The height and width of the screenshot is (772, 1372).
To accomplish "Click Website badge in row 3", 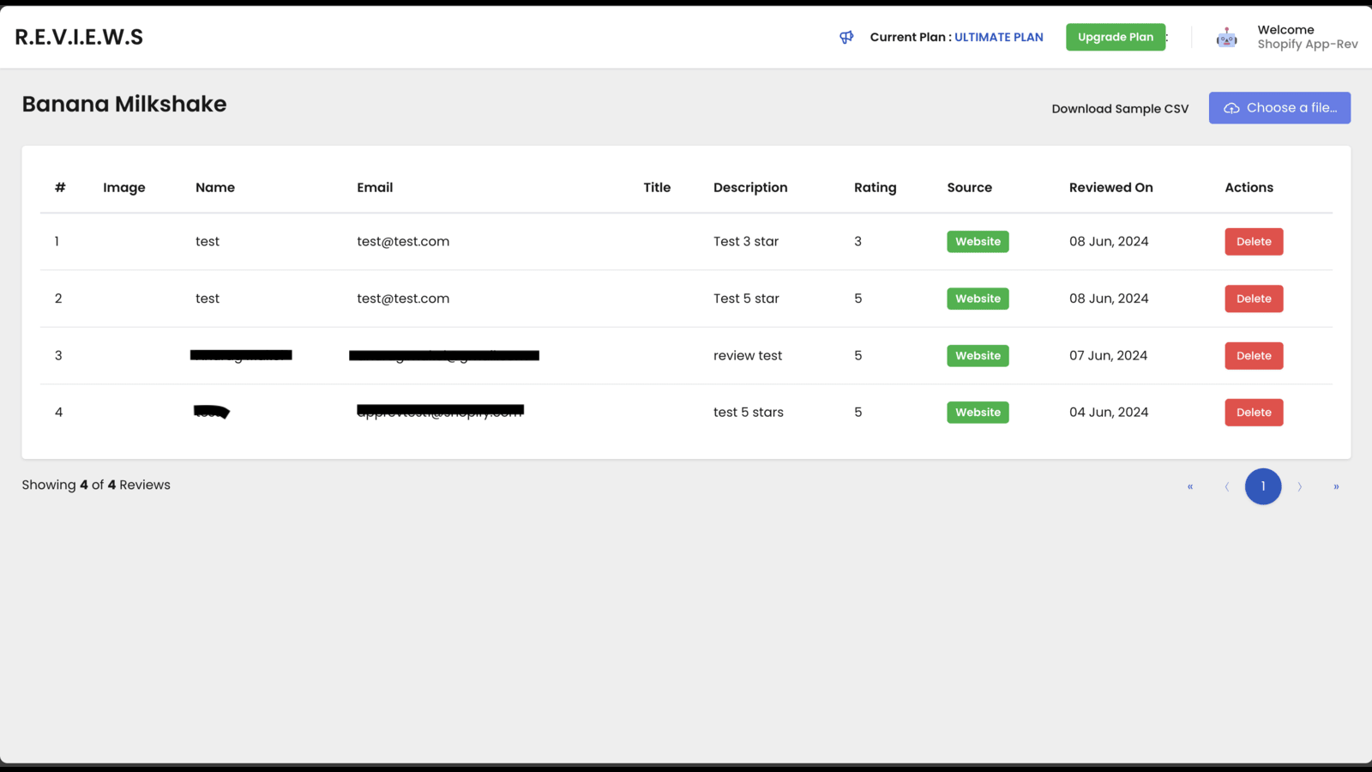I will coord(978,356).
